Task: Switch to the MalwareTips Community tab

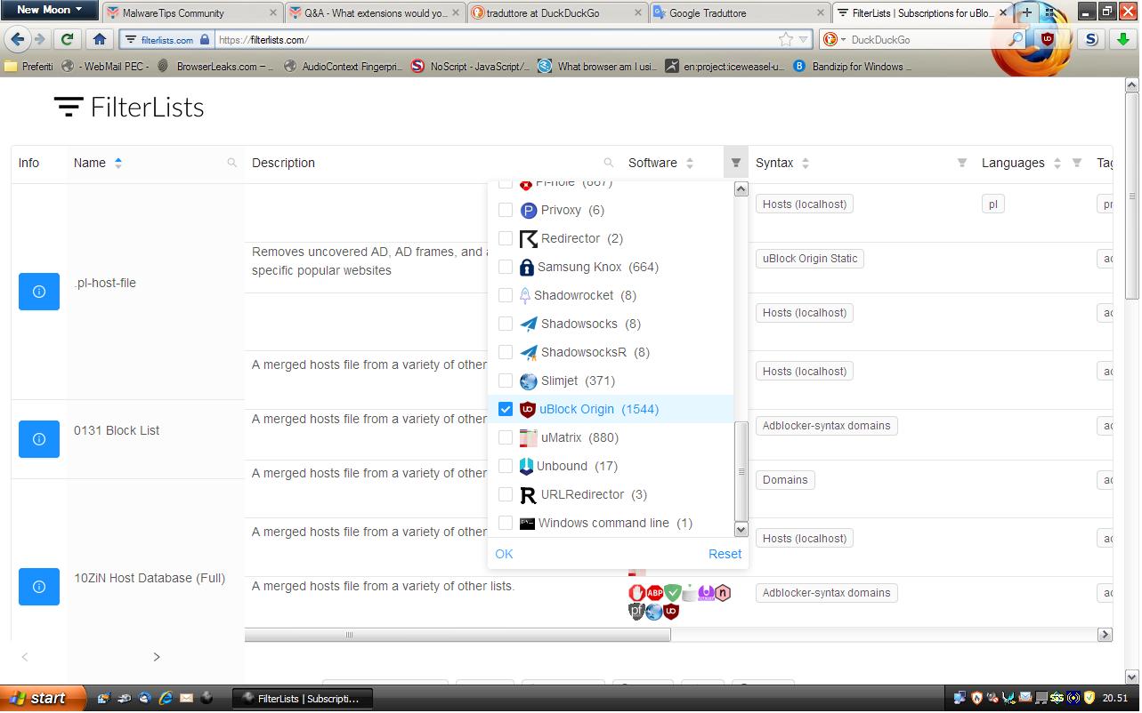Action: tap(191, 13)
